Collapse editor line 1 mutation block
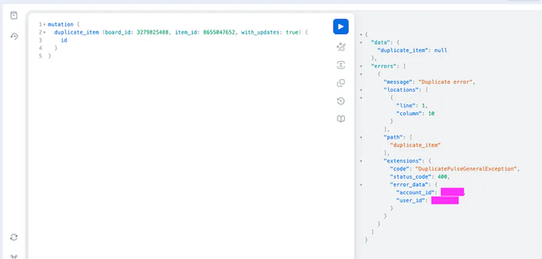 44,24
